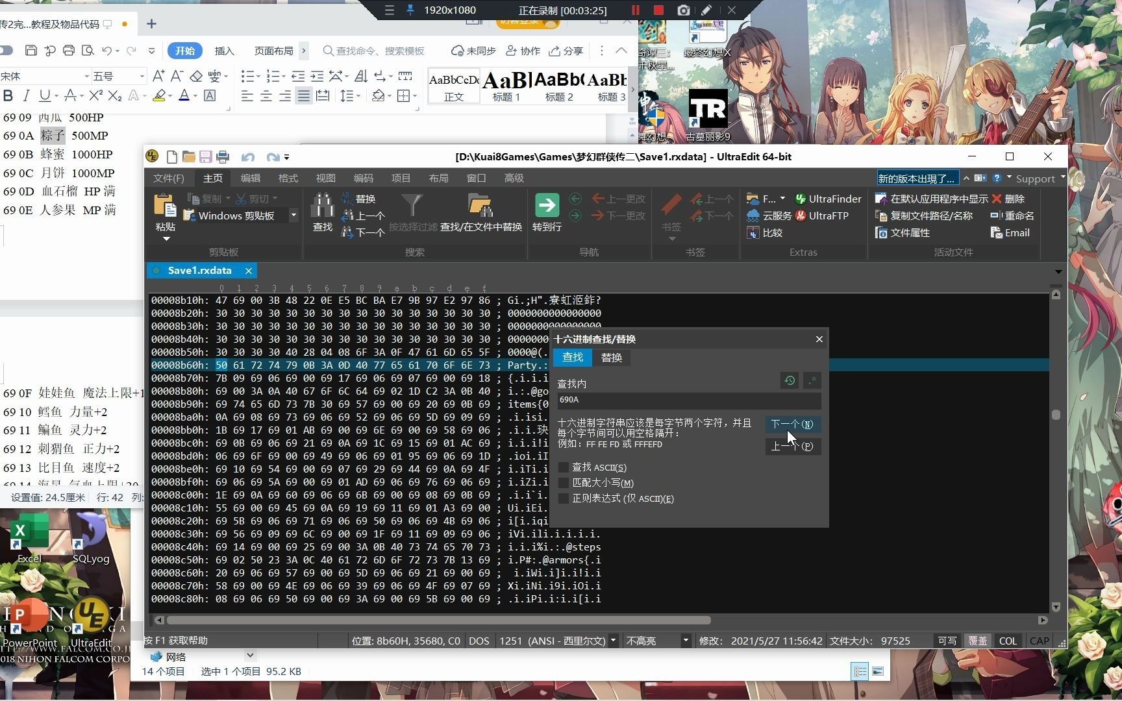Toggle the regex mode icon beside search history
The height and width of the screenshot is (701, 1122).
pos(812,380)
